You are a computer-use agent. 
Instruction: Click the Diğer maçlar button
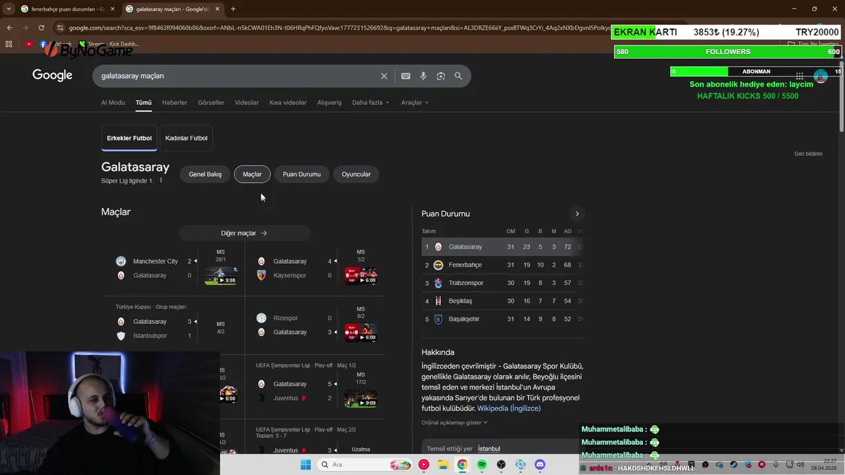click(x=244, y=233)
